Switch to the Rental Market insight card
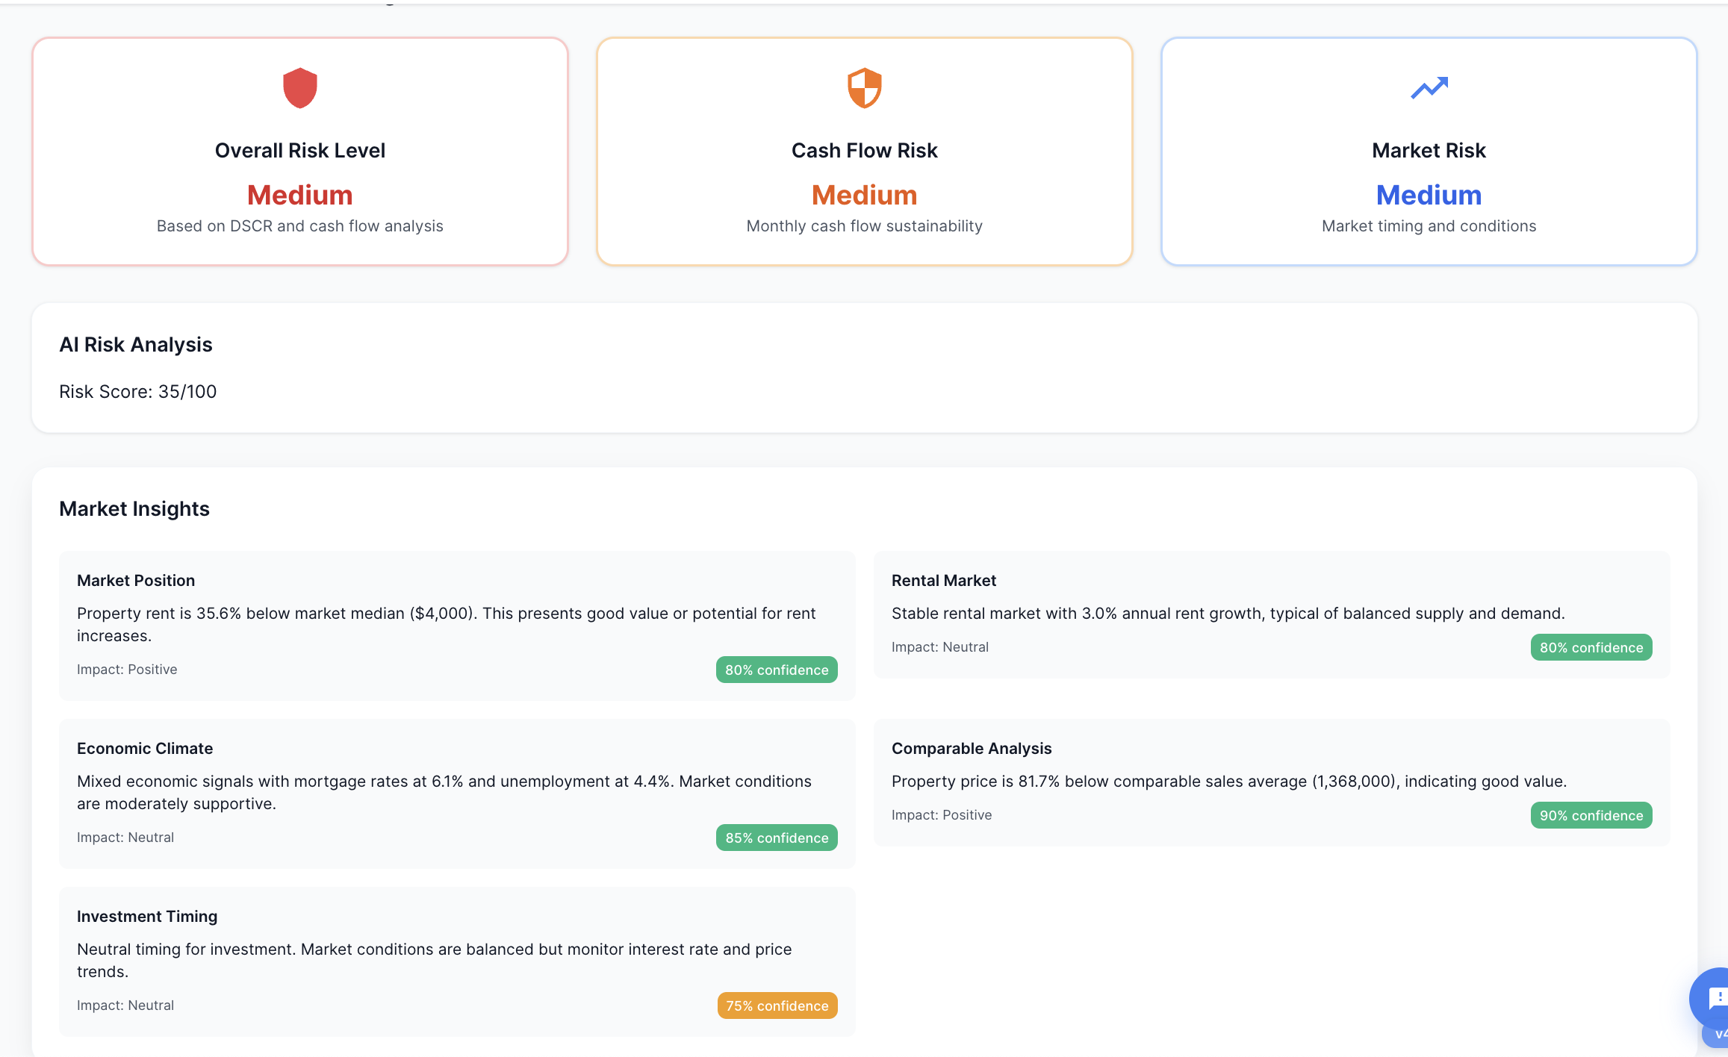Viewport: 1728px width, 1057px height. [x=944, y=580]
